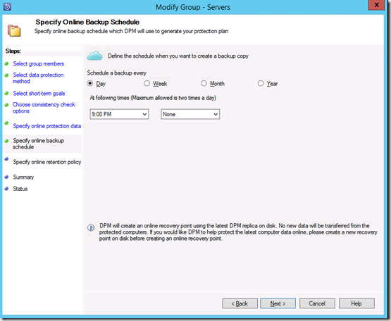Click the cloud backup icon

point(94,56)
